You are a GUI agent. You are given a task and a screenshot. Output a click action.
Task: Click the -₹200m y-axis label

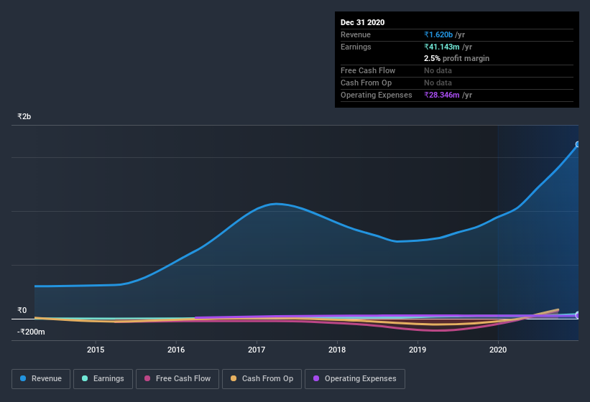[31, 332]
